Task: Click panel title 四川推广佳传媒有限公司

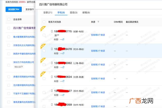Action: pos(53,5)
